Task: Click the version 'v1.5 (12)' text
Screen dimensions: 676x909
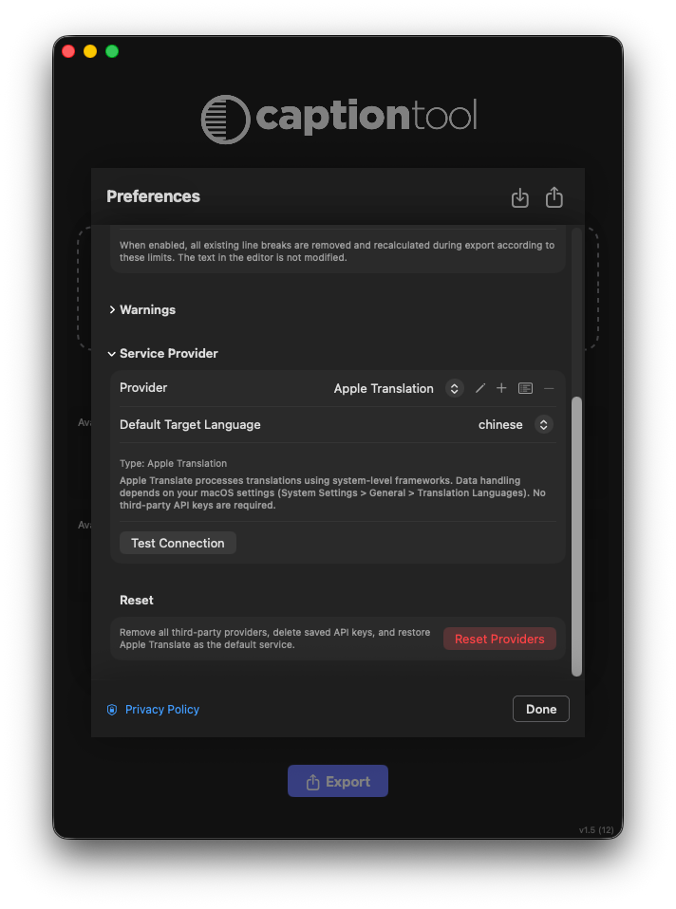Action: point(596,830)
